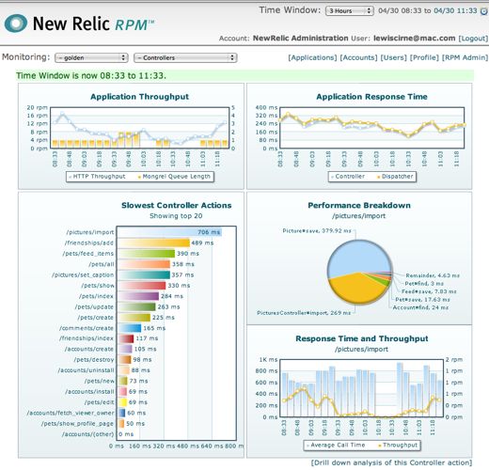Click the blue Picture#save pie slice
The height and width of the screenshot is (470, 489).
pyautogui.click(x=357, y=256)
